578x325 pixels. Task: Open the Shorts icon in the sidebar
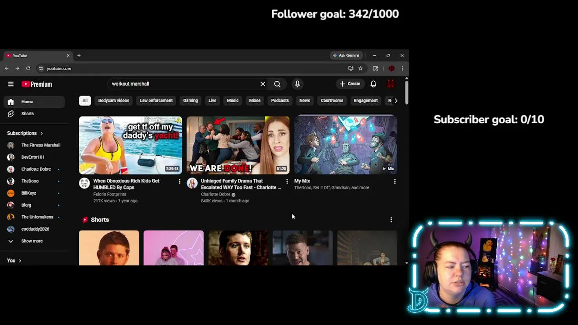(x=11, y=114)
